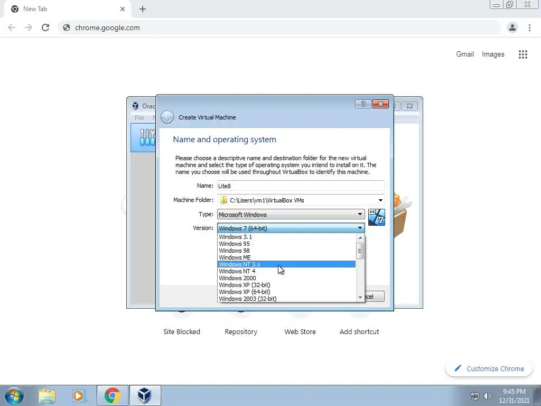Open the Chrome profile avatar button
541x406 pixels.
[512, 27]
